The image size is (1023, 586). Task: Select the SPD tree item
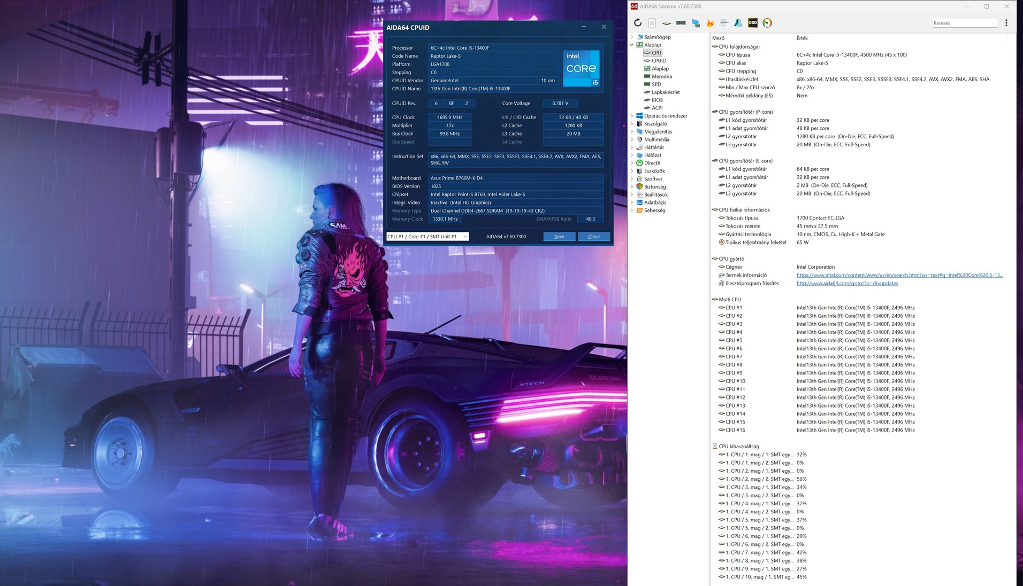(656, 84)
